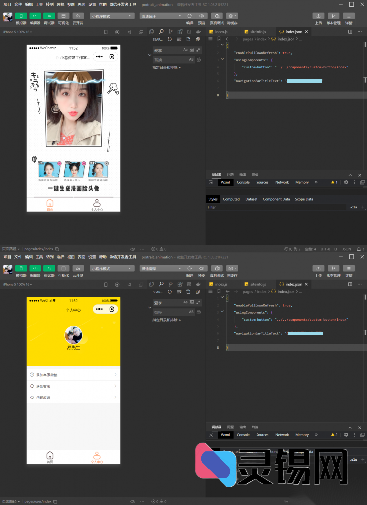Open the 普通编译 compile dropdown in top window
Viewport: 367px width, 505px height.
tap(161, 16)
